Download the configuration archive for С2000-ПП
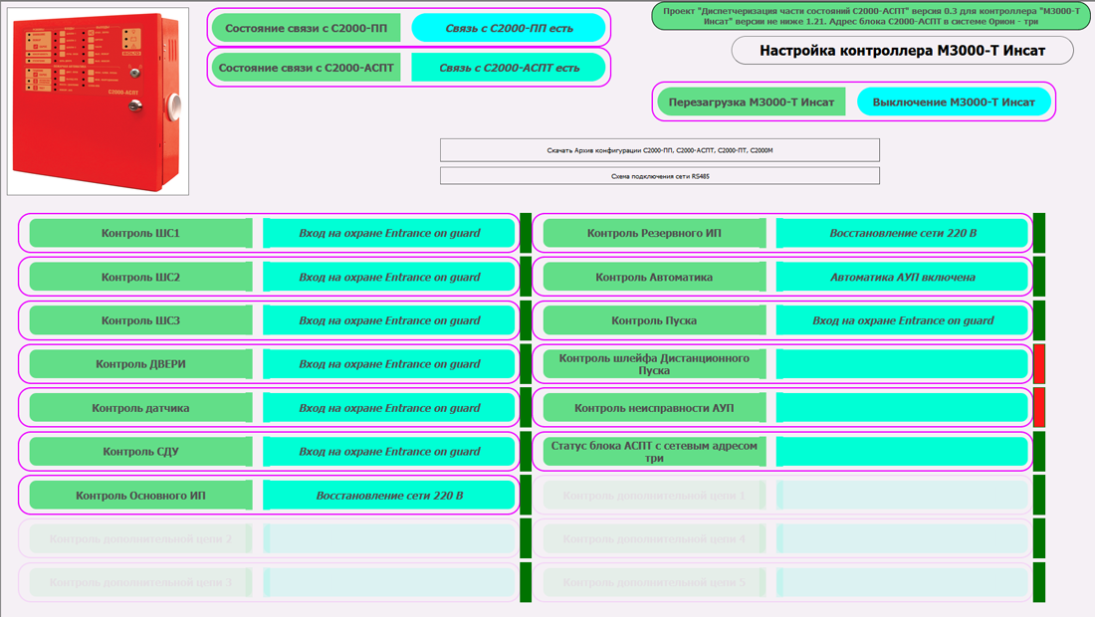The image size is (1095, 617). pos(659,150)
